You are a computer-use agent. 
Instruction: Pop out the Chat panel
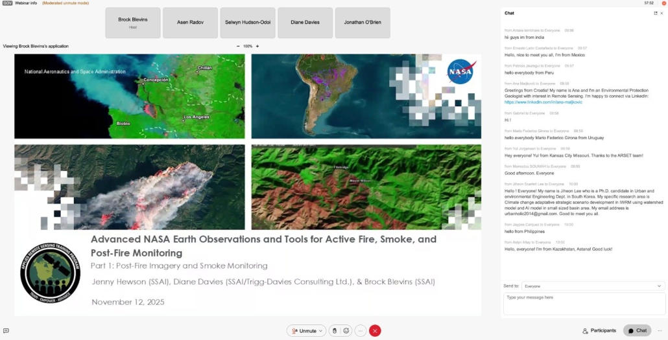(x=655, y=13)
